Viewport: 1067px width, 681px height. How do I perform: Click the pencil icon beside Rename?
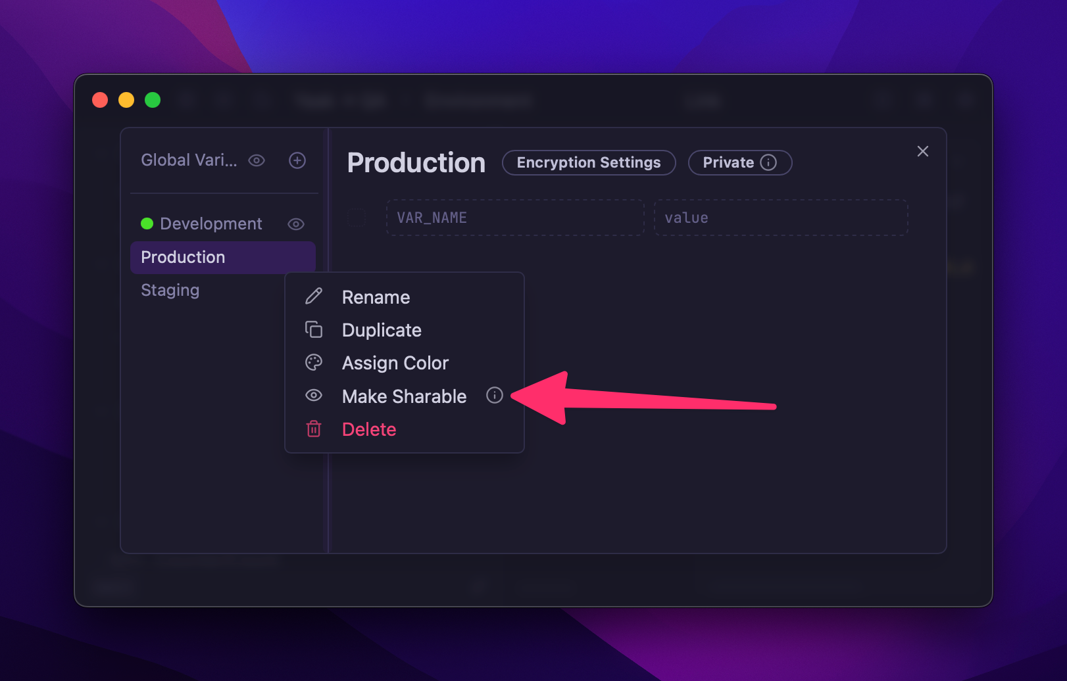[314, 296]
